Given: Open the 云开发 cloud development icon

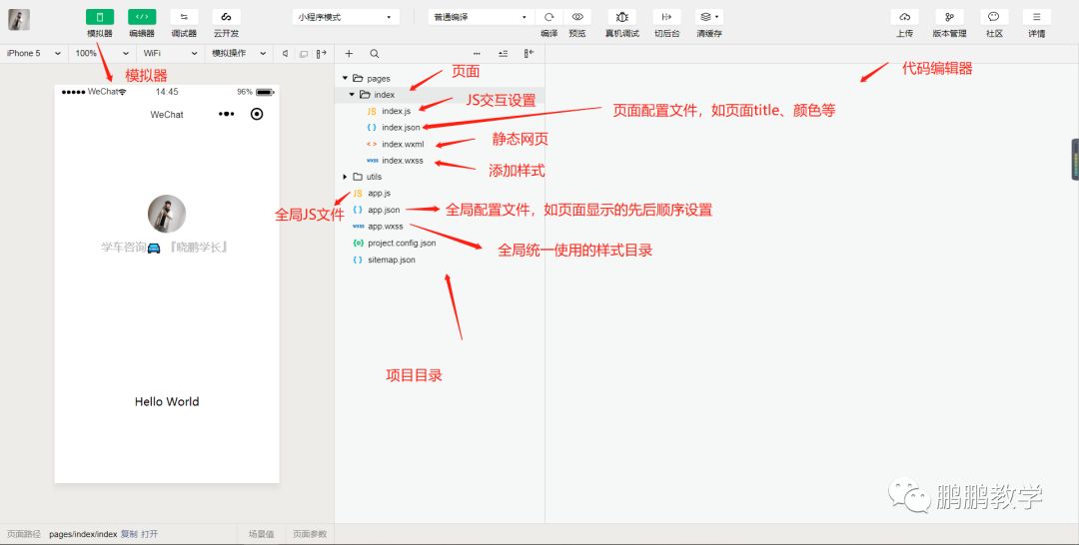Looking at the screenshot, I should 226,17.
